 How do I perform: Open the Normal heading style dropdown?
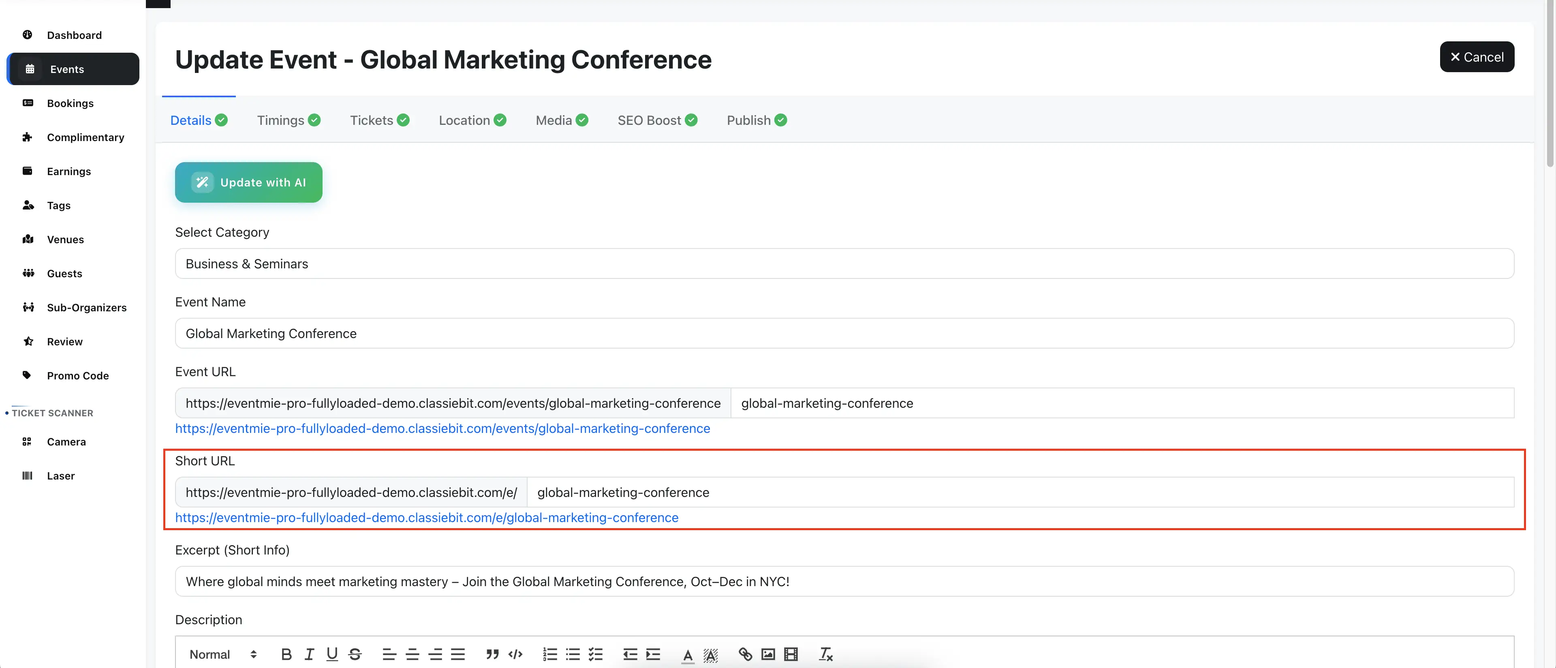222,654
